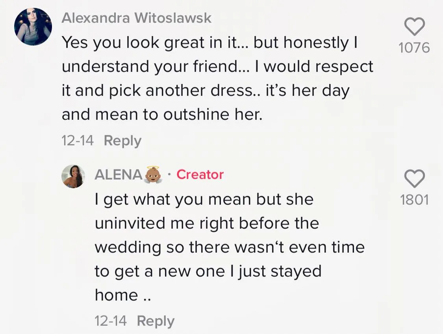Click the line 'I get what you mean but she'

tap(204, 199)
